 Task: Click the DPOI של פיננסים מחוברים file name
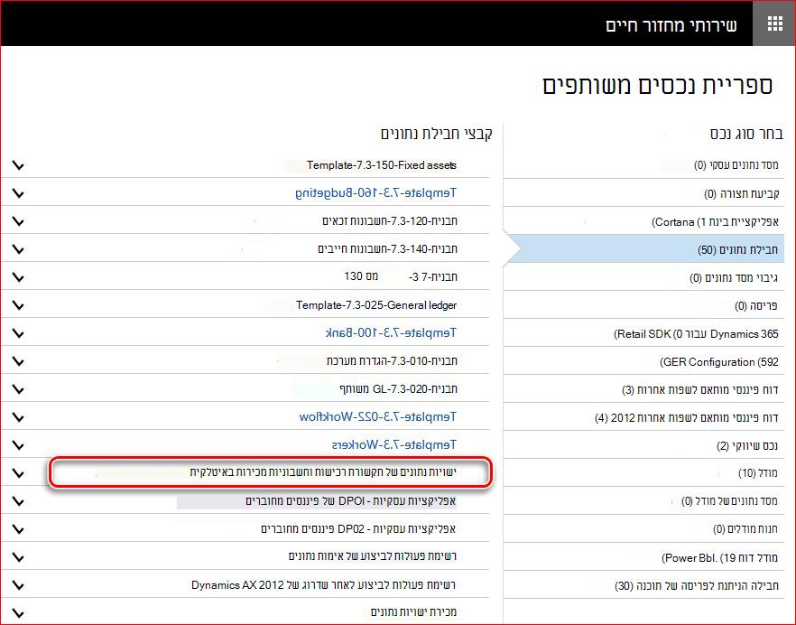coord(351,501)
